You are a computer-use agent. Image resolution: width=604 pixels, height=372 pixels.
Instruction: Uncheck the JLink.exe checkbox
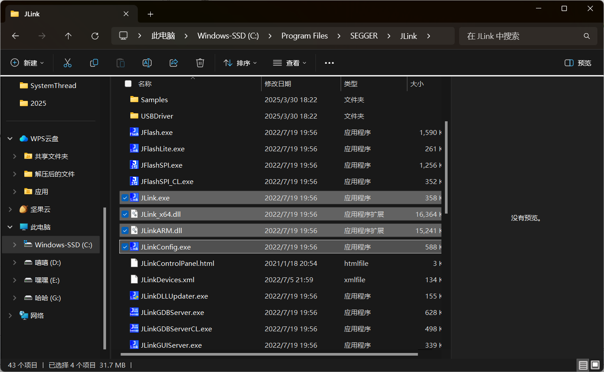pyautogui.click(x=125, y=198)
